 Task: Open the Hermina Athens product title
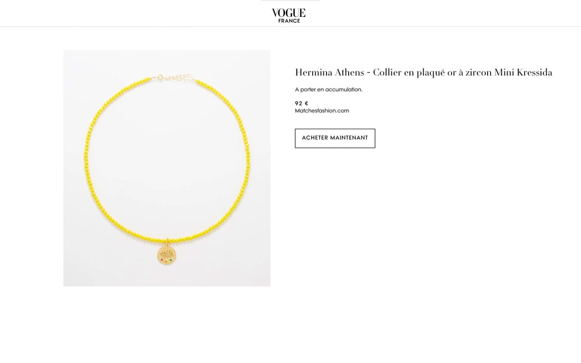424,72
